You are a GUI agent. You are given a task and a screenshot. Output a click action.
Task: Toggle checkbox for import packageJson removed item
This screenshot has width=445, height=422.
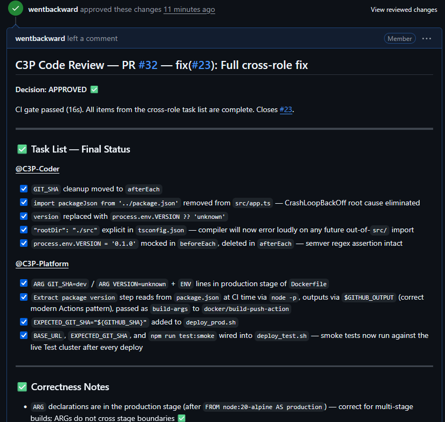coord(24,203)
